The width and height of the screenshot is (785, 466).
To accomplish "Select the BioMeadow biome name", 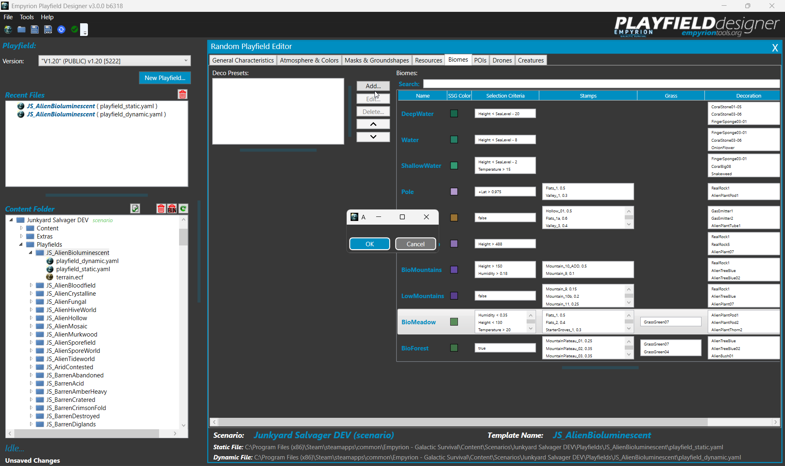I will coord(418,322).
